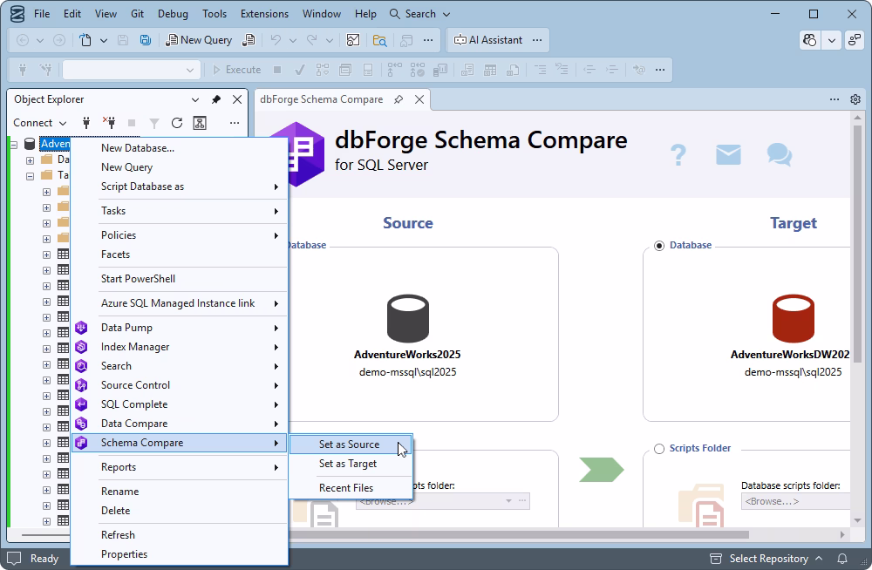872x570 pixels.
Task: Choose Delete in the context menu
Action: 179,511
